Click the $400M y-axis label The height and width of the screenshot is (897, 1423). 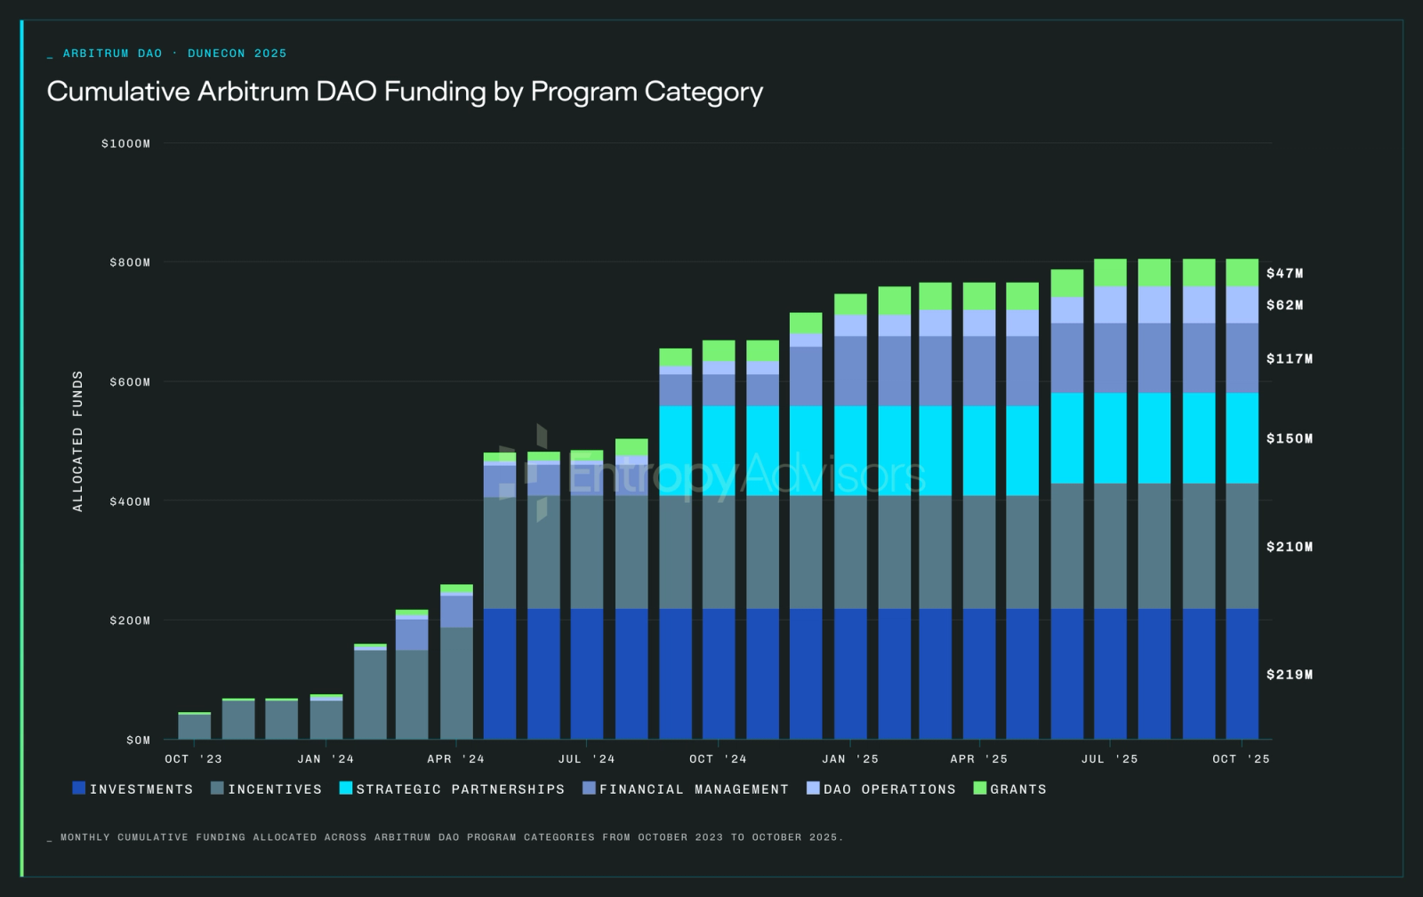click(x=130, y=502)
